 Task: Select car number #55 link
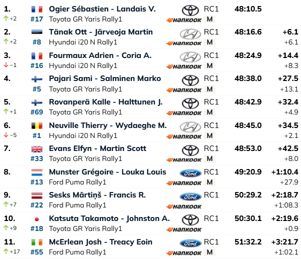point(37,252)
